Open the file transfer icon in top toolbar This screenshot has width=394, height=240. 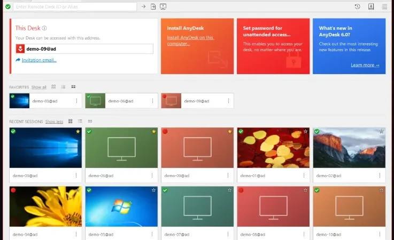click(x=153, y=6)
